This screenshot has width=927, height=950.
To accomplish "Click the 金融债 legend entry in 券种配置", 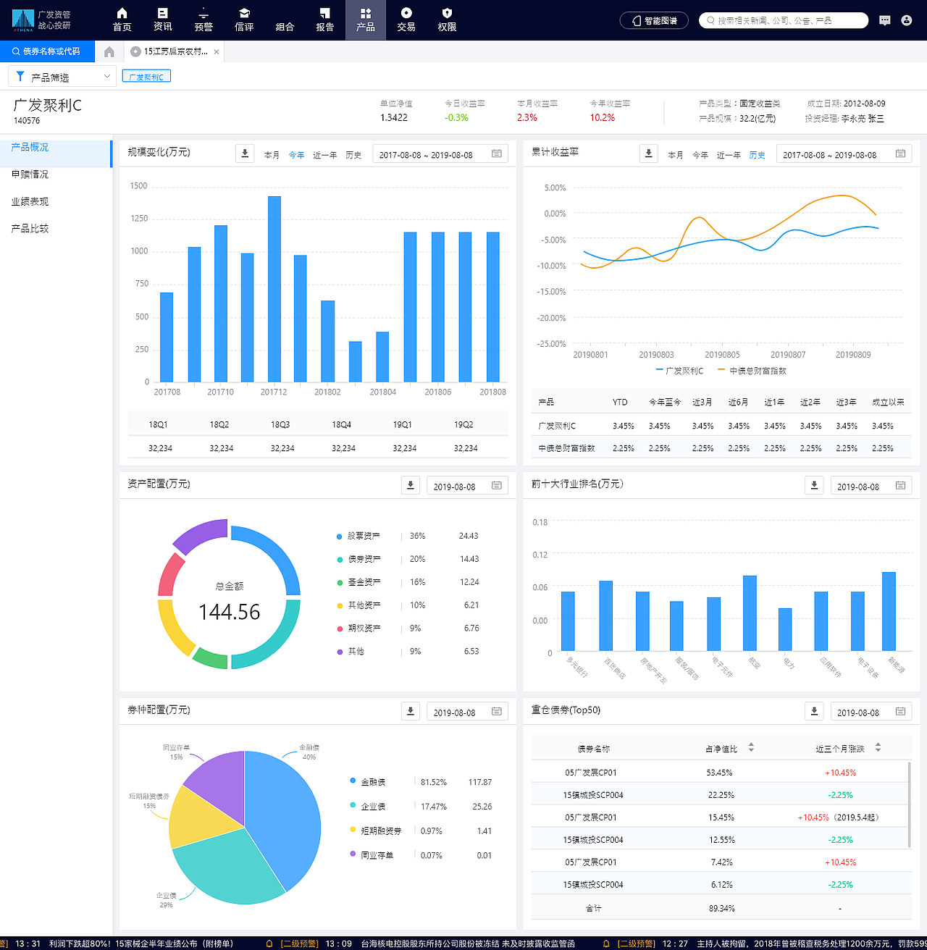I will (368, 782).
